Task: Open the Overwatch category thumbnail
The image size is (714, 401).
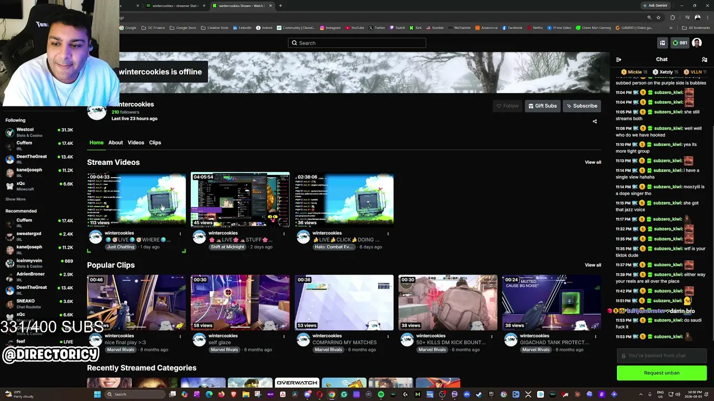Action: click(x=297, y=383)
